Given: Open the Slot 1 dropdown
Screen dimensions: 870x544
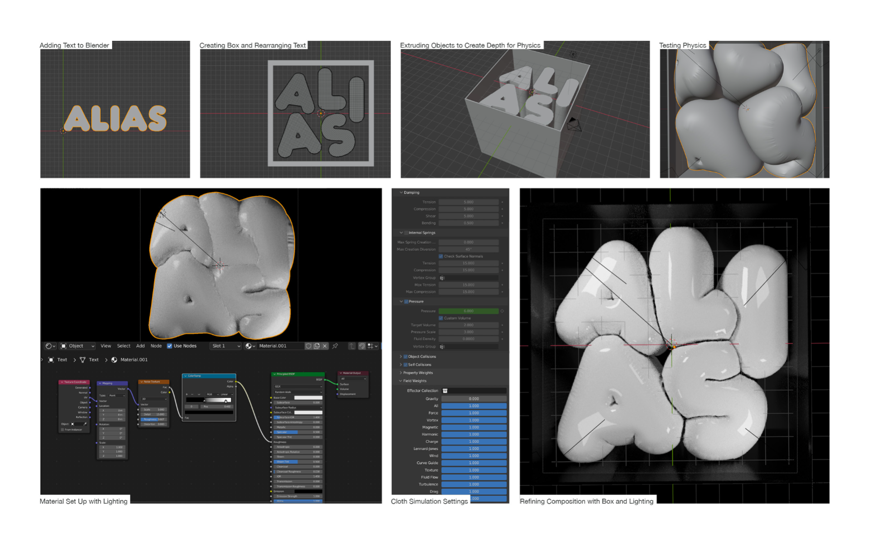Looking at the screenshot, I should (x=225, y=346).
